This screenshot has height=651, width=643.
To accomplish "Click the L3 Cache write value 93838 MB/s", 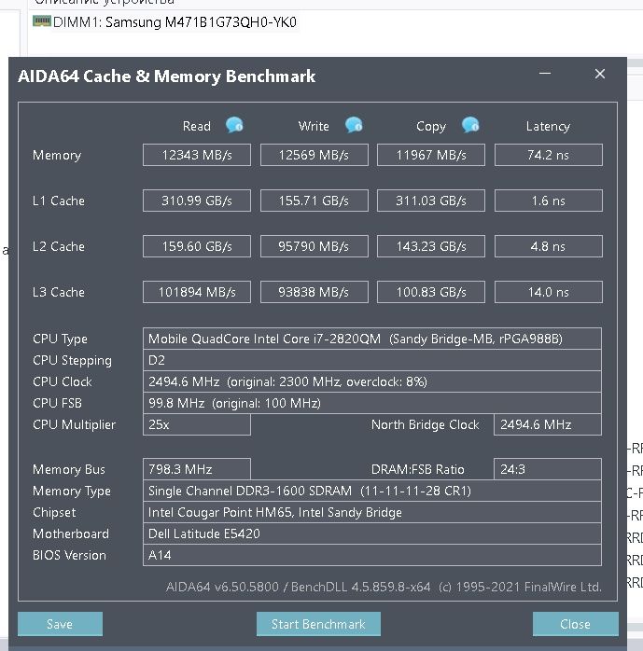I will coord(314,292).
